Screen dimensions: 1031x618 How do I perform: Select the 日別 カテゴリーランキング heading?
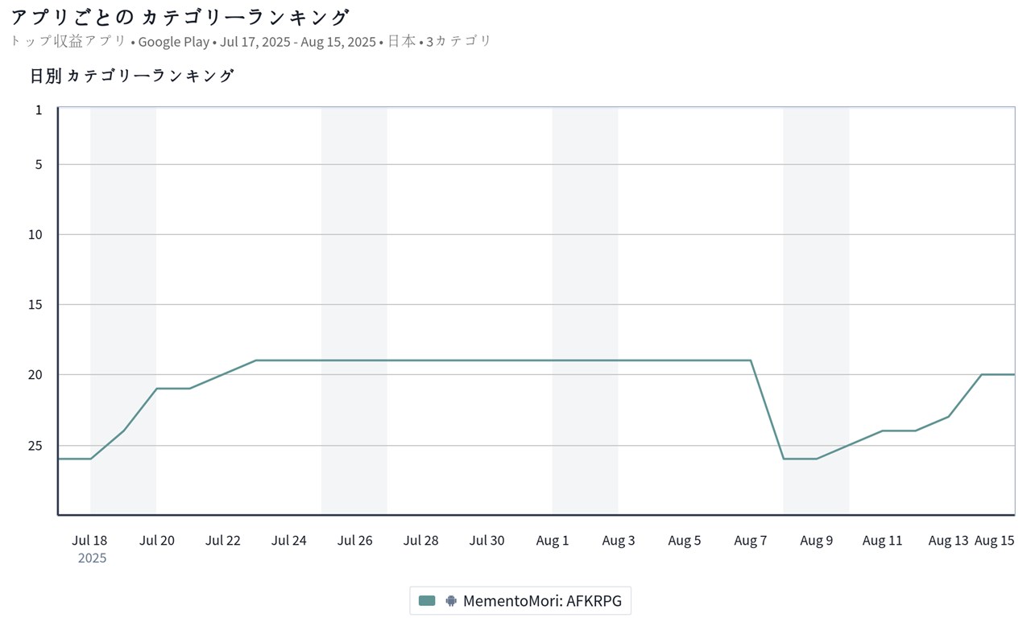(132, 76)
